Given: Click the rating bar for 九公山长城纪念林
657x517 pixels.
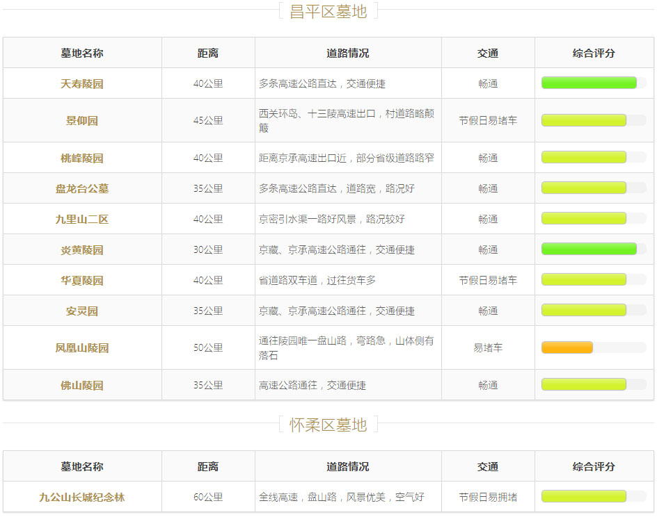Looking at the screenshot, I should pyautogui.click(x=584, y=496).
